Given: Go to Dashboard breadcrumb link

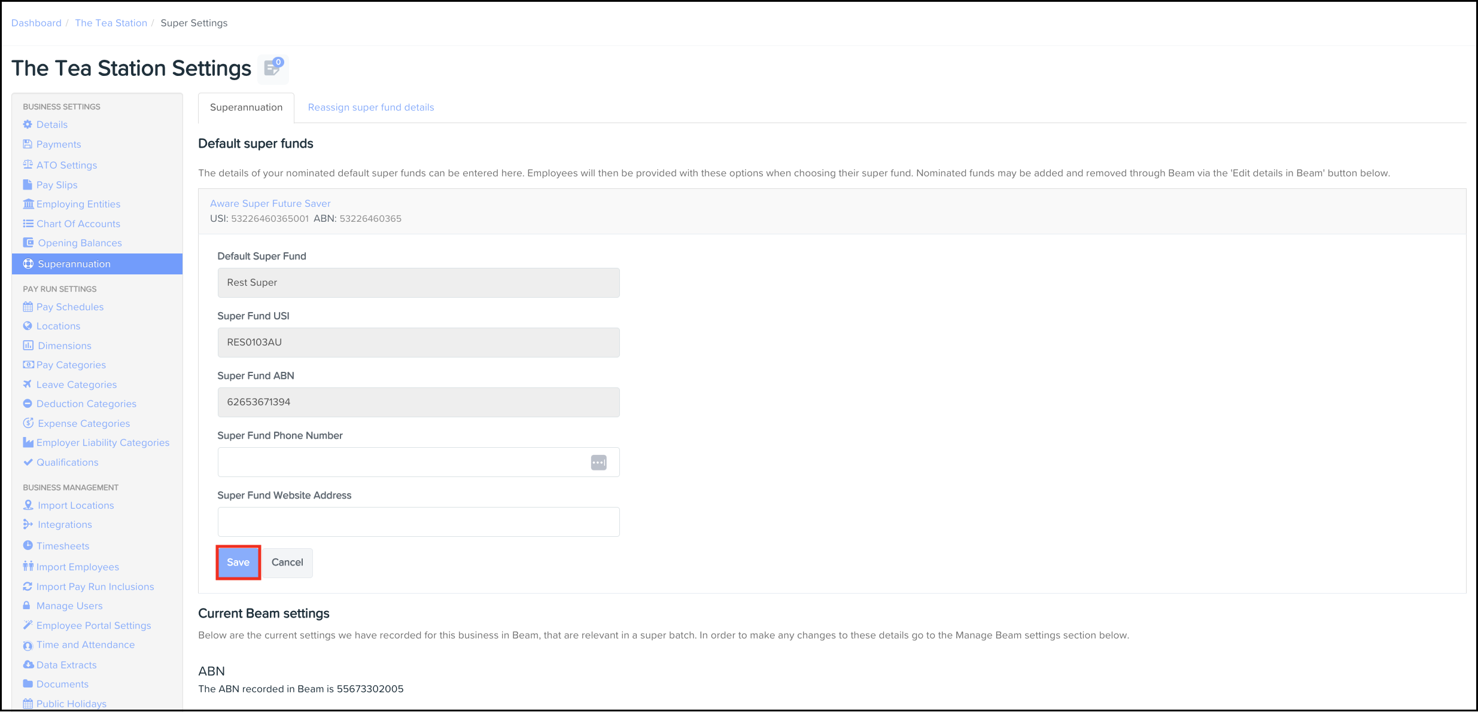Looking at the screenshot, I should 37,23.
